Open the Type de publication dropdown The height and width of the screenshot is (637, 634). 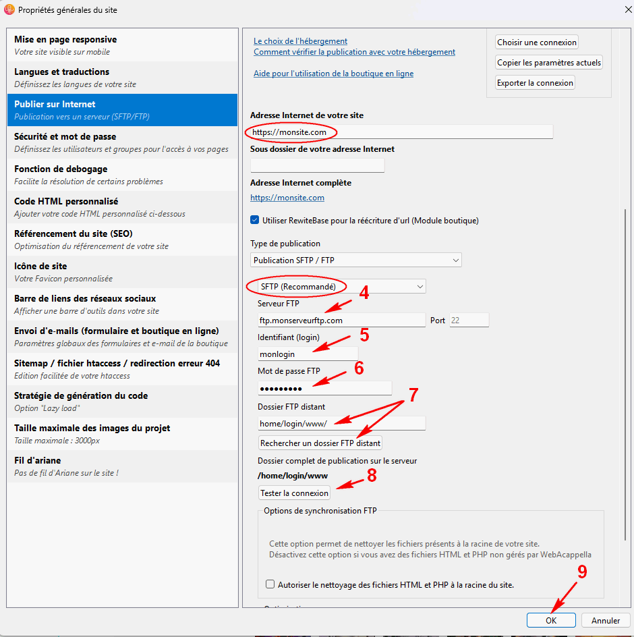click(x=356, y=260)
